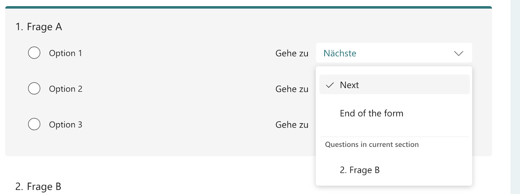
Task: Click the Questions in current section header
Action: point(372,145)
